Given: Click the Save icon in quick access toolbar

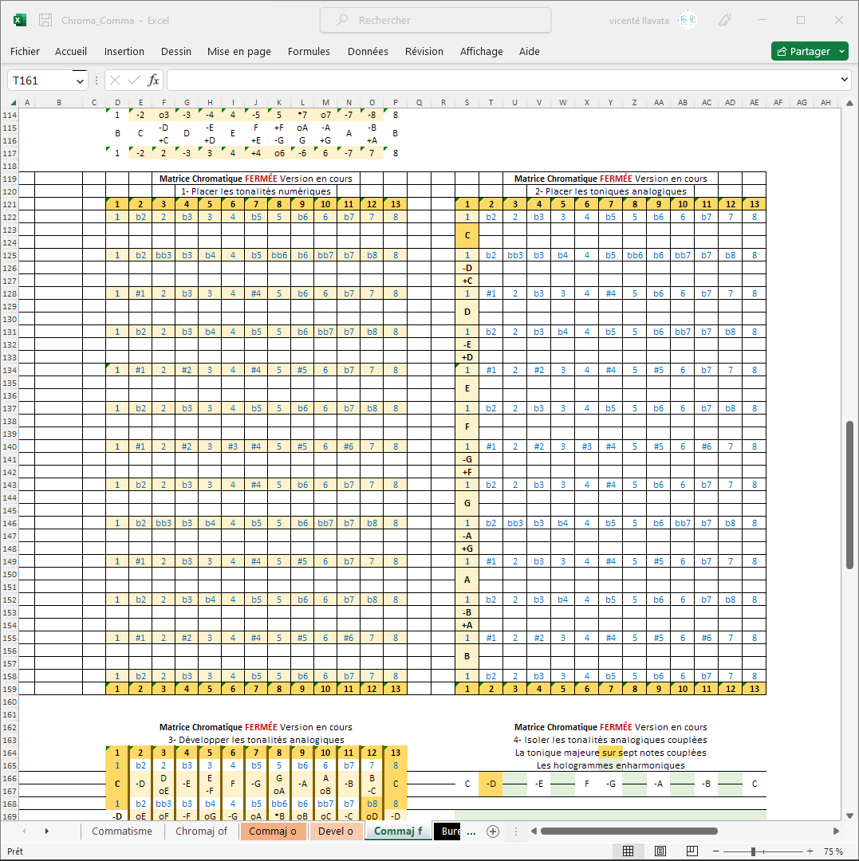Looking at the screenshot, I should tap(45, 20).
